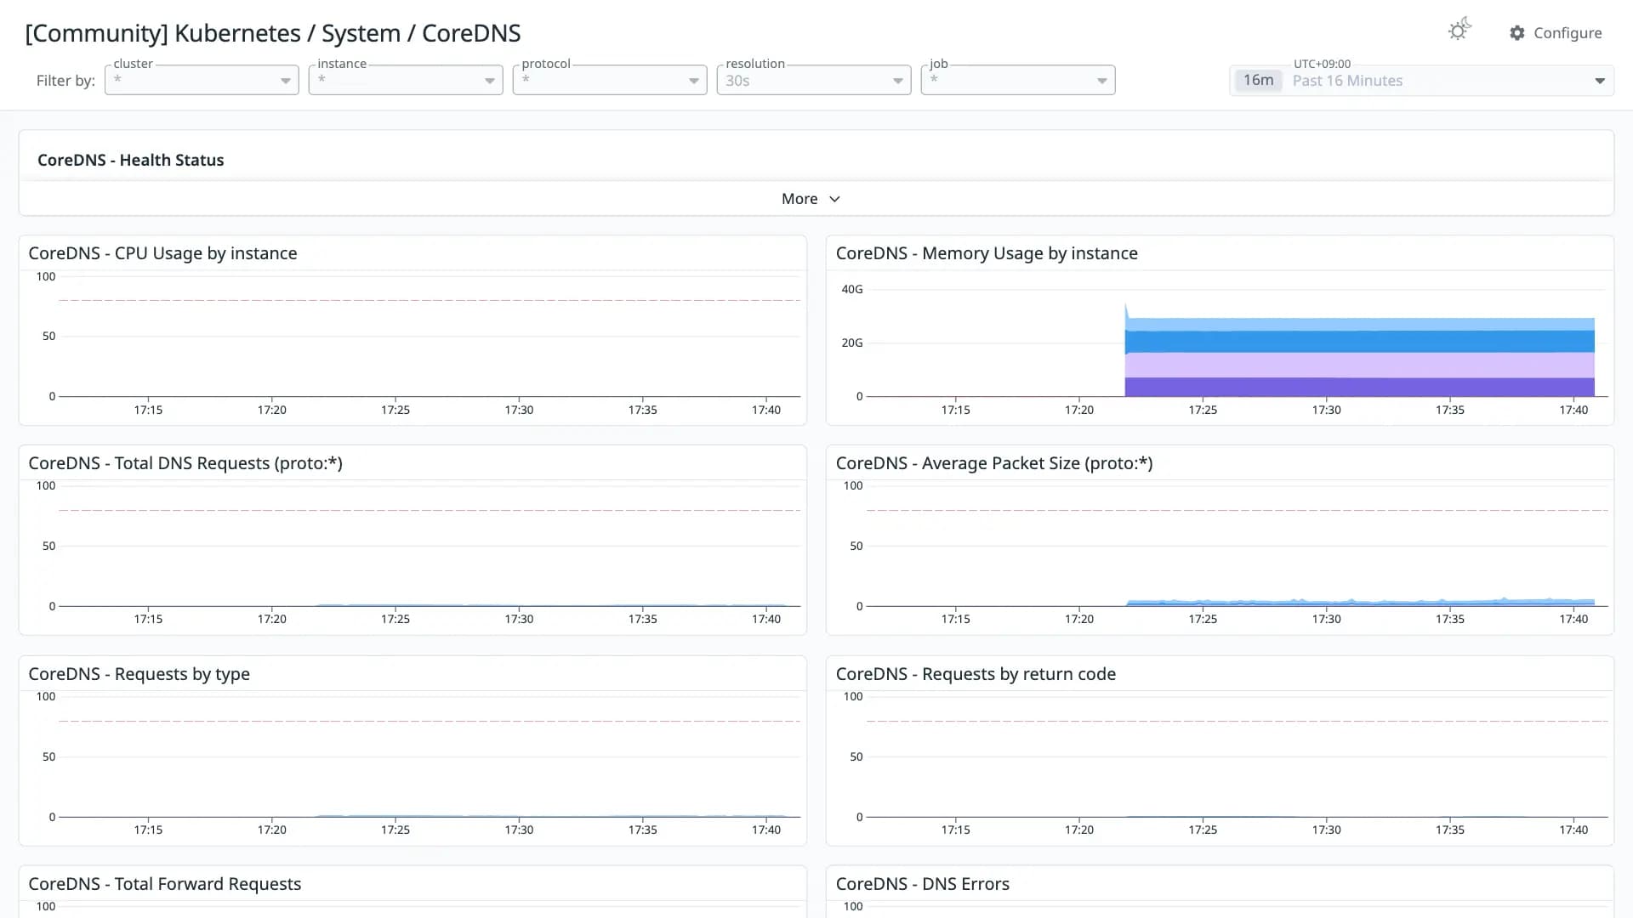Click the Total Forward Requests panel title
The height and width of the screenshot is (918, 1633).
coord(164,884)
